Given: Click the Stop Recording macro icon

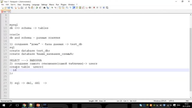Looking at the screenshot, I should pyautogui.click(x=97, y=7).
